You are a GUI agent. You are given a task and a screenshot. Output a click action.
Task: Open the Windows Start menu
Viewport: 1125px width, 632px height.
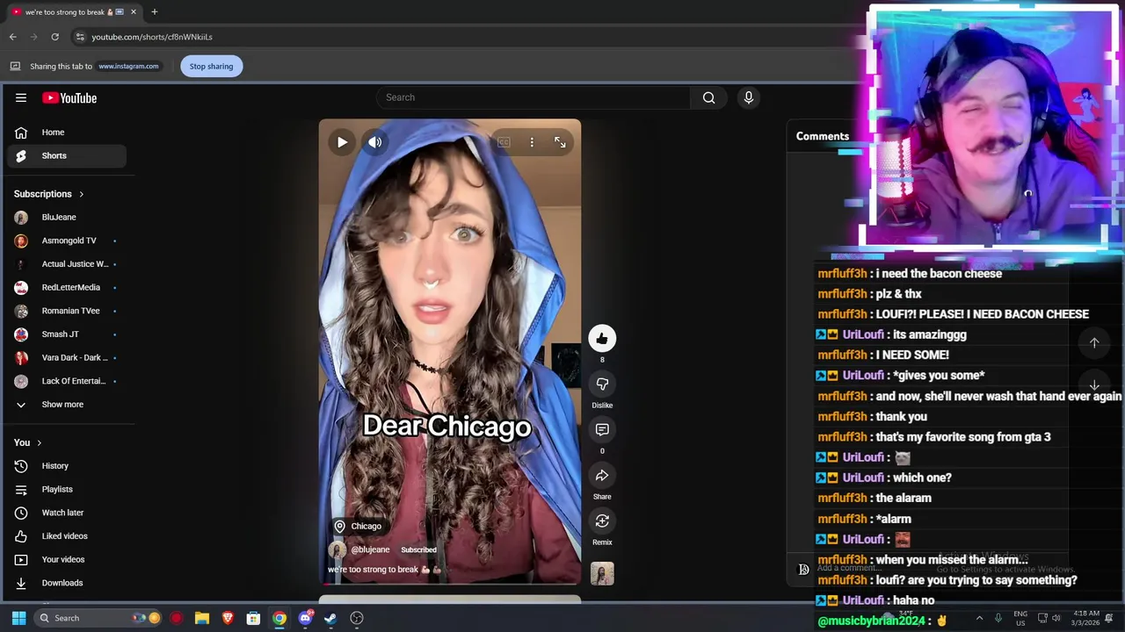pyautogui.click(x=18, y=618)
